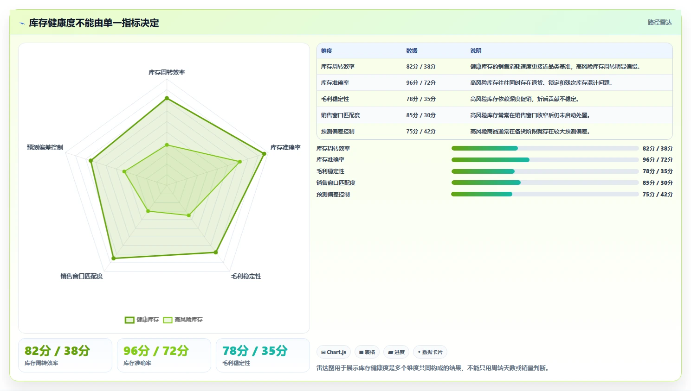691x391 pixels.
Task: Click the 进度 chip
Action: pyautogui.click(x=396, y=352)
